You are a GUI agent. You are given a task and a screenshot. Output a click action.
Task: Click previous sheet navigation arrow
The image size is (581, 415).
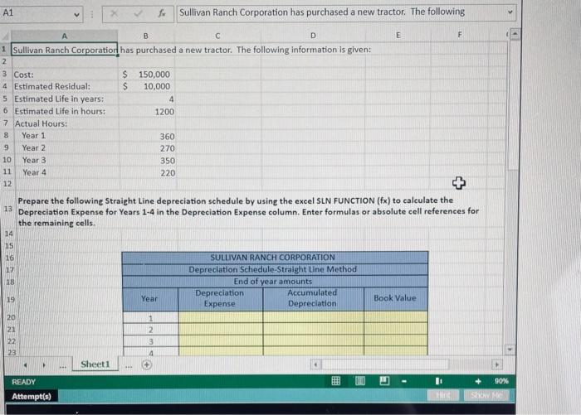point(25,365)
